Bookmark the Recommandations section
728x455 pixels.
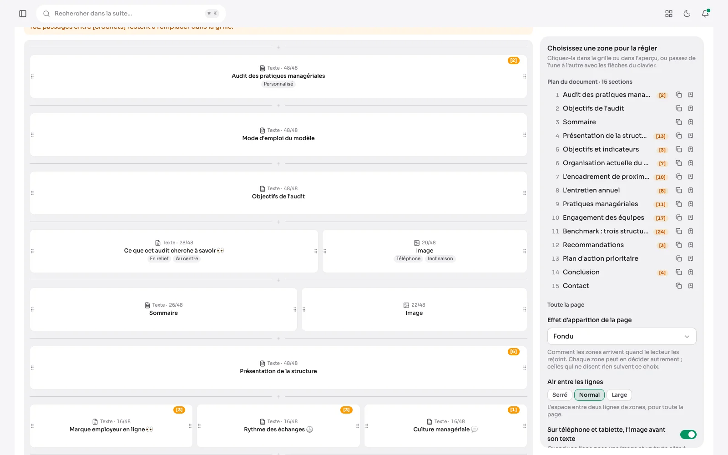click(x=691, y=245)
